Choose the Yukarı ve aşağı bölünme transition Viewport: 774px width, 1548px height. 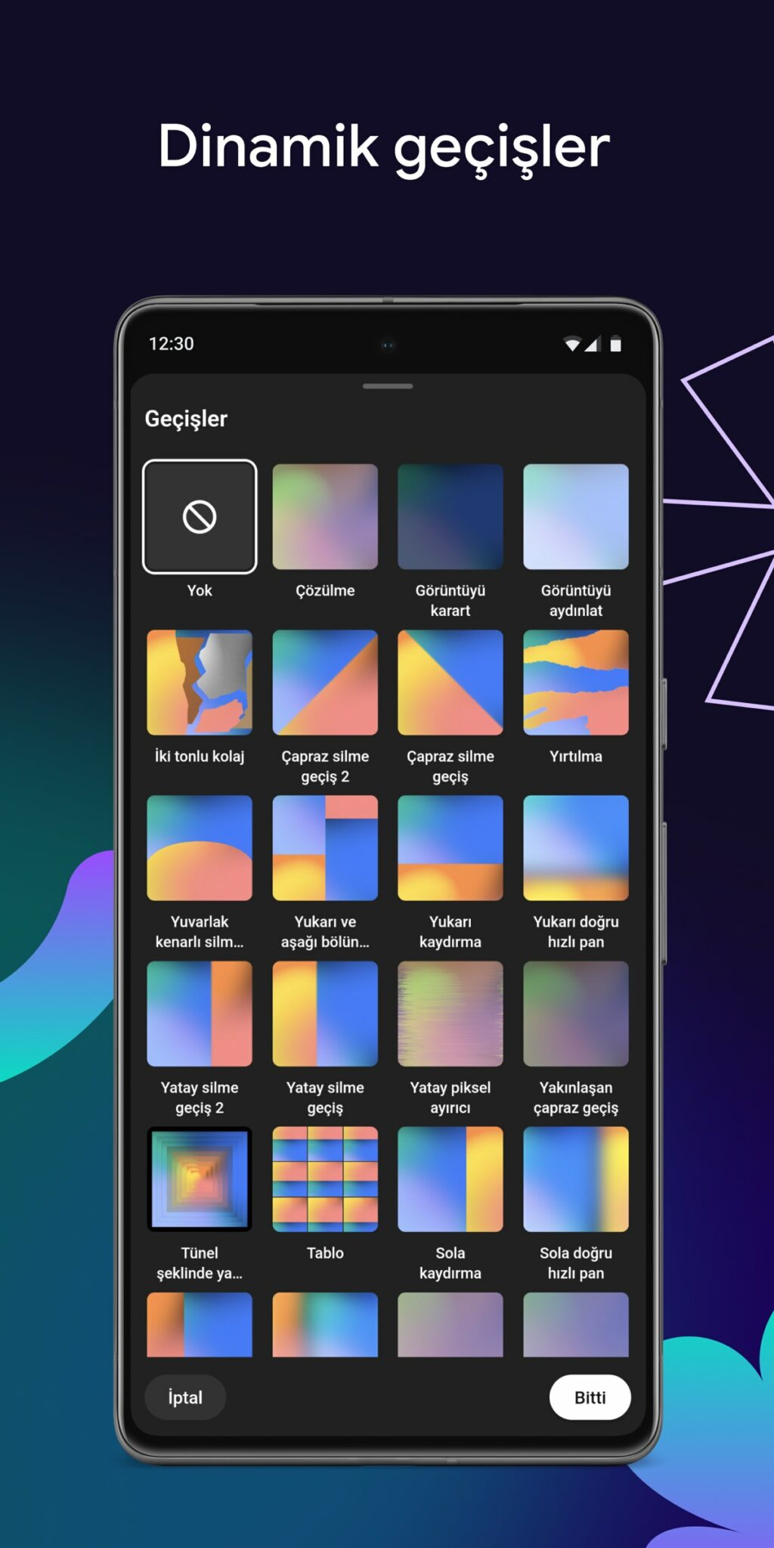pyautogui.click(x=325, y=848)
